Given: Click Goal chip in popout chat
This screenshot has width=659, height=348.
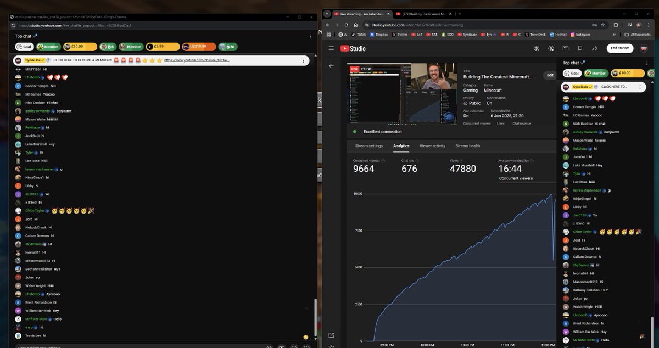Looking at the screenshot, I should 24,47.
